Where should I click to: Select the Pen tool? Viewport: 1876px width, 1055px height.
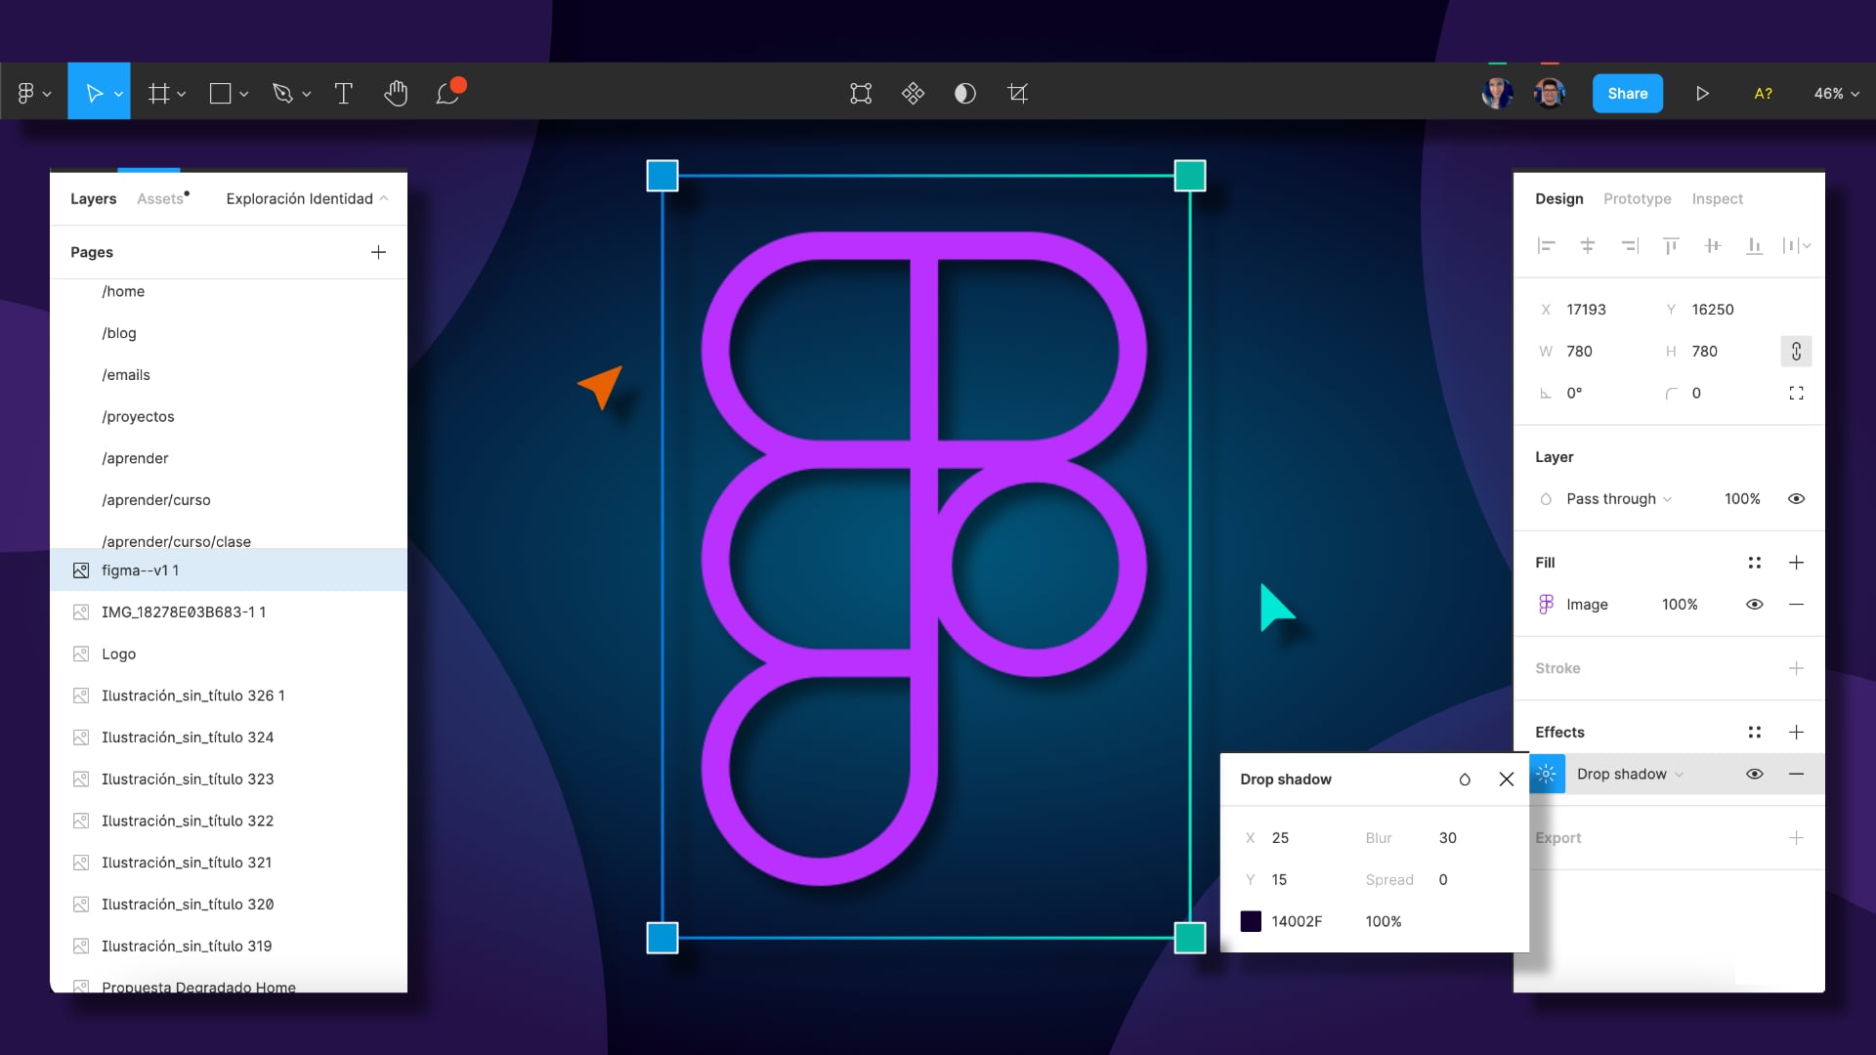tap(283, 93)
